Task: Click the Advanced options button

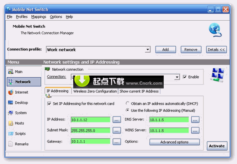Action: (x=175, y=142)
